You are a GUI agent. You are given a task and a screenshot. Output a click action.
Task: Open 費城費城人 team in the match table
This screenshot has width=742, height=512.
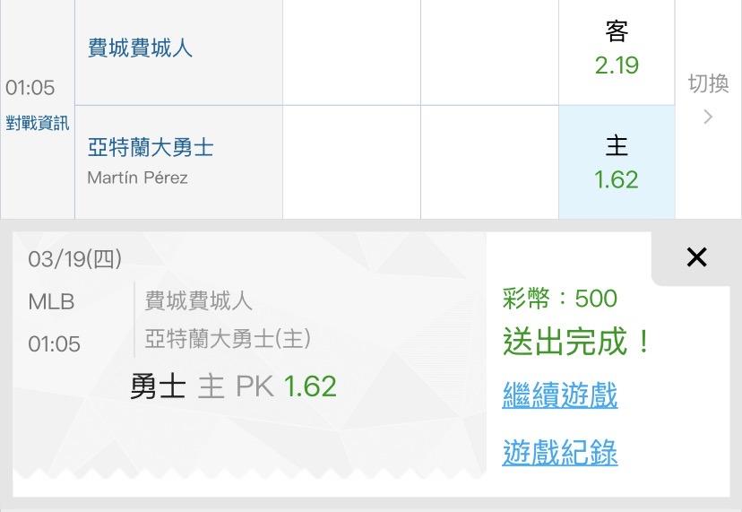(140, 48)
